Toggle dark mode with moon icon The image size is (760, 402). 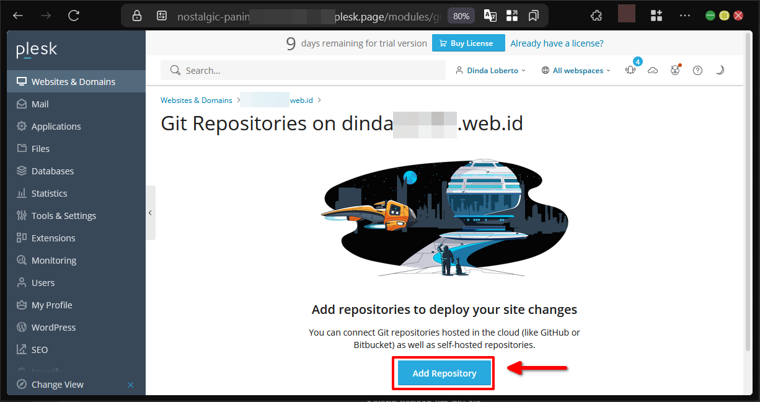tap(720, 71)
